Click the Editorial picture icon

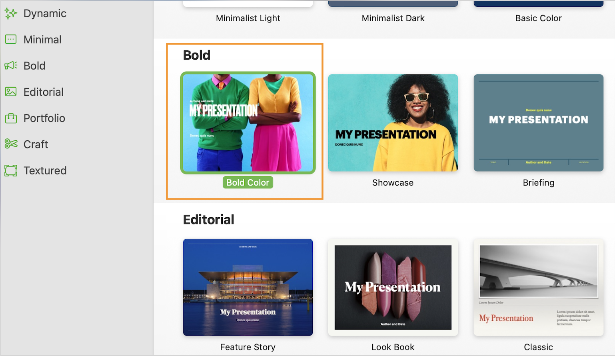(x=11, y=92)
